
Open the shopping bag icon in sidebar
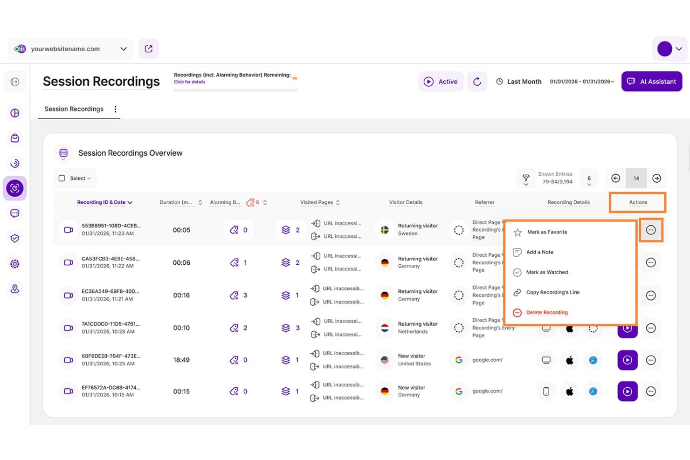click(15, 138)
